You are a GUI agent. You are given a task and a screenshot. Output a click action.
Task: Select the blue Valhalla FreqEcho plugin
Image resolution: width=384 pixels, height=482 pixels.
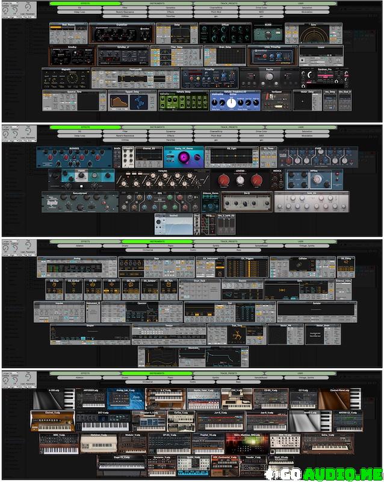click(x=235, y=100)
